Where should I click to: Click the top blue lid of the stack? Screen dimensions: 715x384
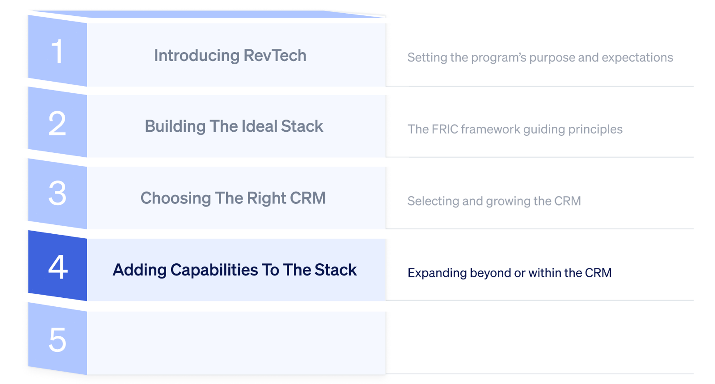pos(207,14)
